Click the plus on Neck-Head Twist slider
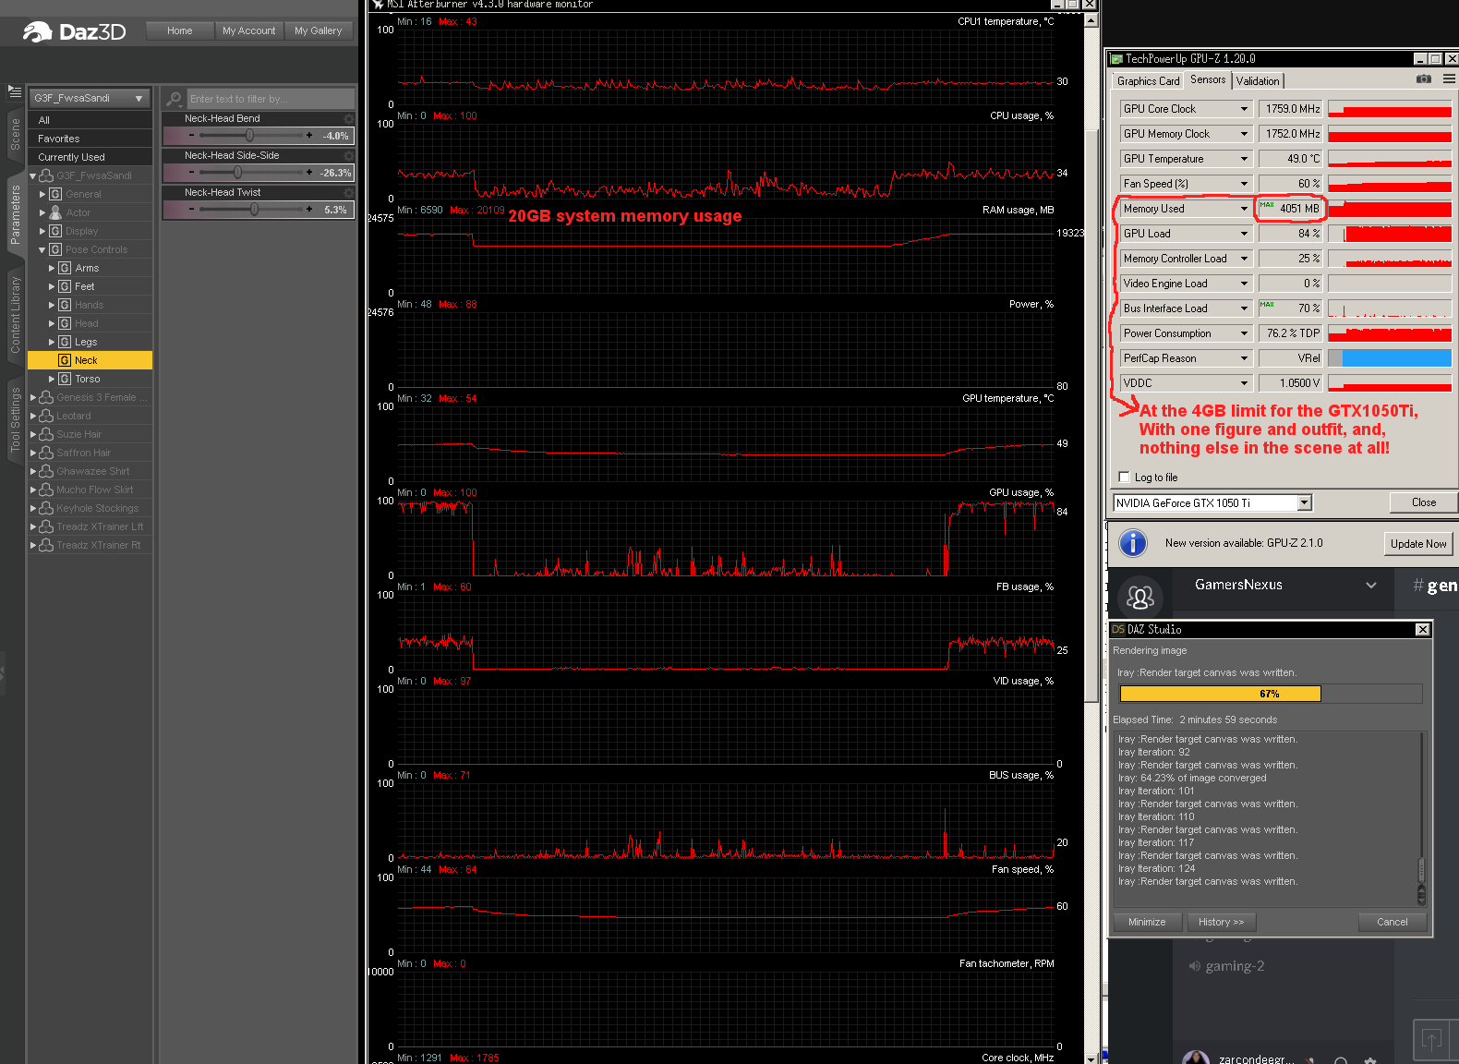The image size is (1459, 1064). tap(309, 209)
